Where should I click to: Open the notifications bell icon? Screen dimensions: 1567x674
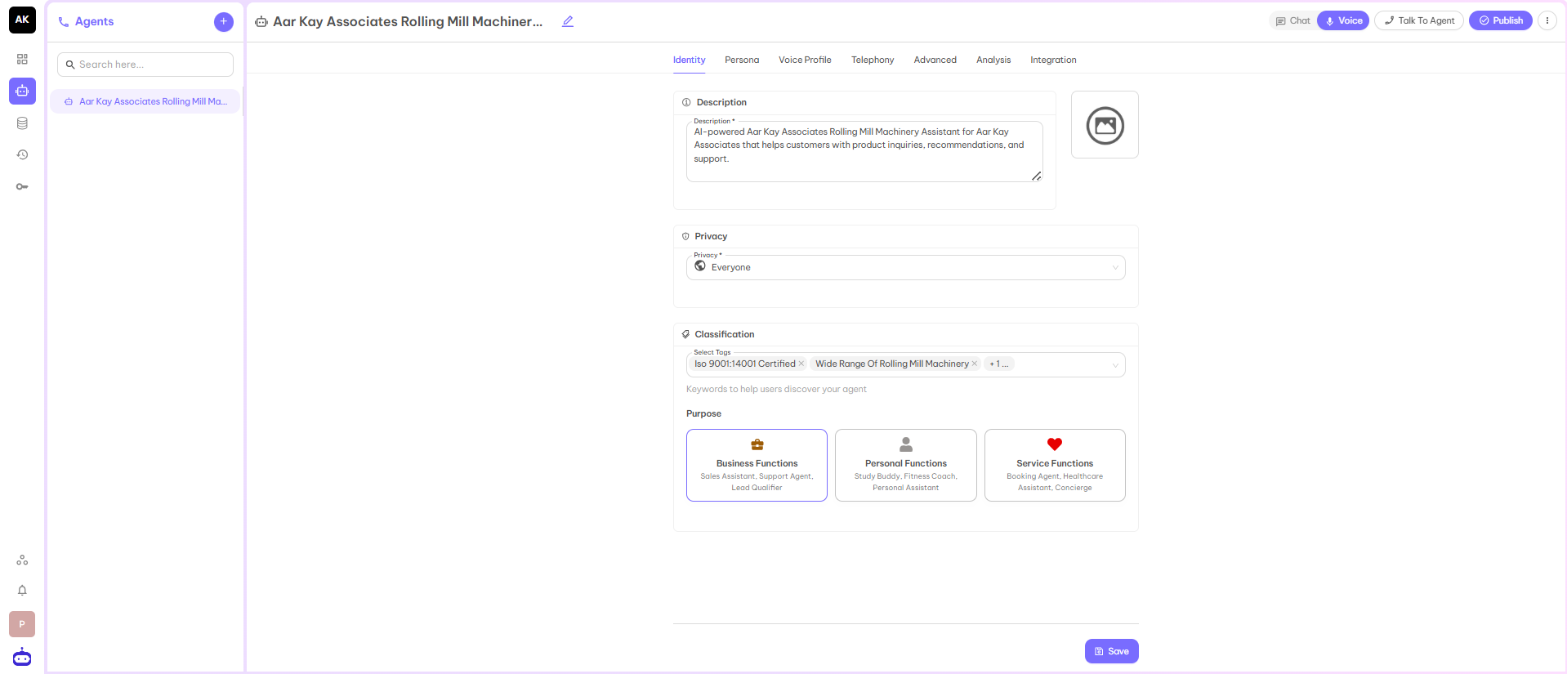tap(22, 591)
